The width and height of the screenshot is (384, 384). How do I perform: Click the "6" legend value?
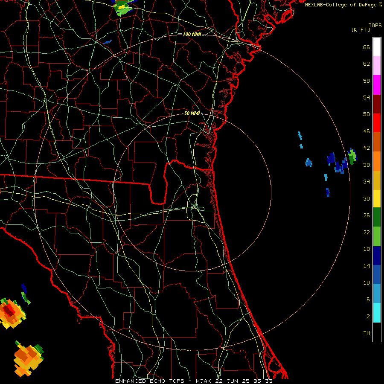pyautogui.click(x=368, y=300)
